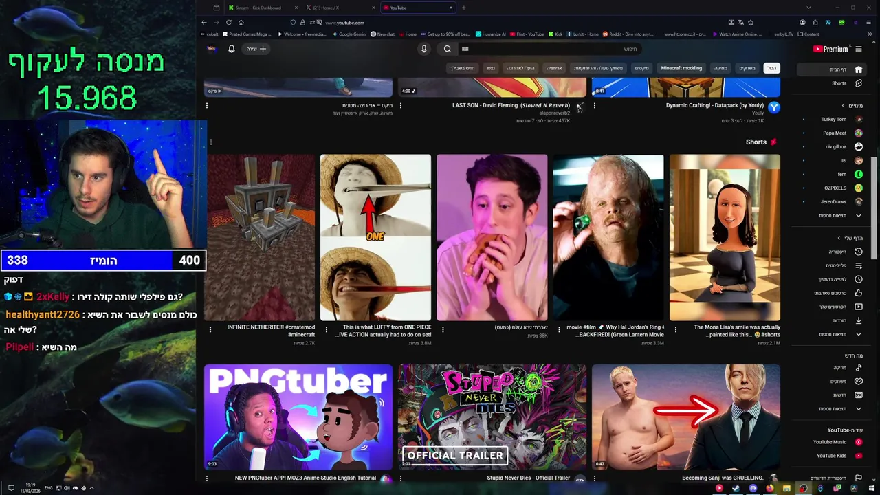Open the Google Gemini bookmark
This screenshot has height=495, width=880.
(349, 34)
